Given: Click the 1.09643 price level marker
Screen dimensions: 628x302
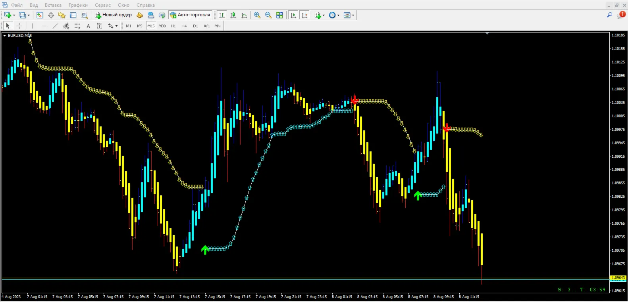Looking at the screenshot, I should [x=618, y=278].
